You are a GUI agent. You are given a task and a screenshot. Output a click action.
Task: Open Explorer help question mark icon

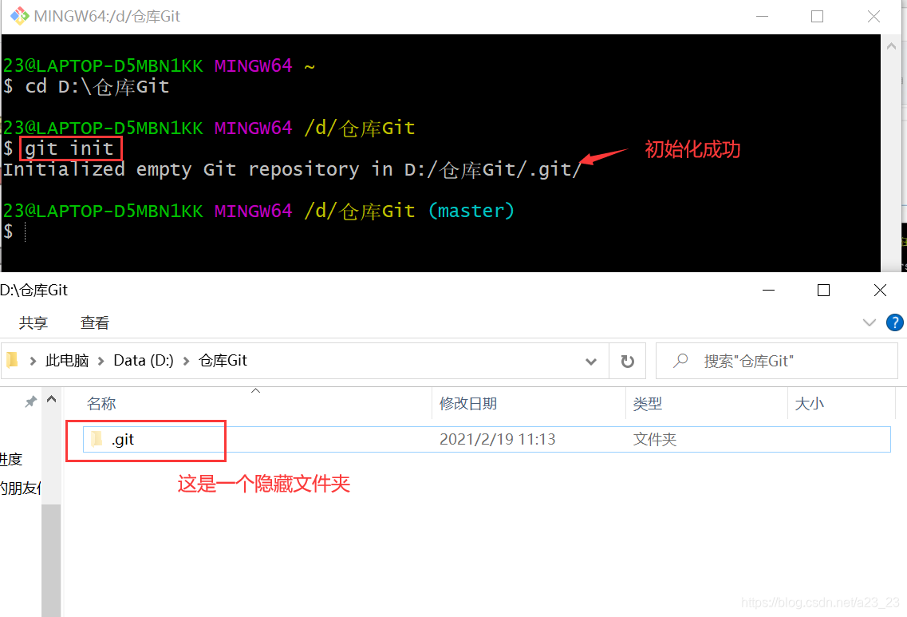click(895, 322)
